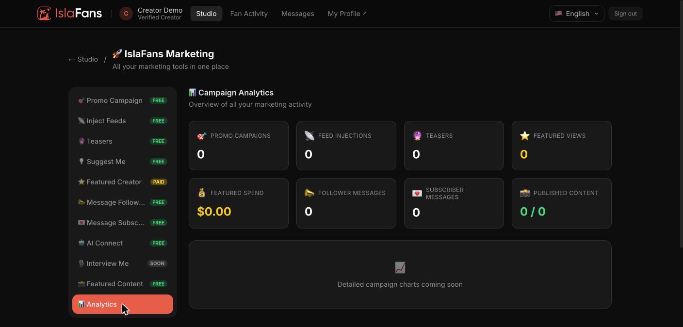Click the money bag icon on Featured Spend card
The image size is (683, 327).
[202, 193]
